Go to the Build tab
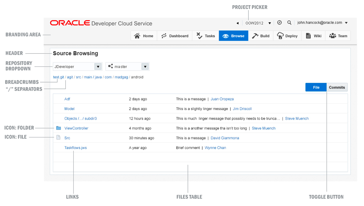 pos(261,36)
